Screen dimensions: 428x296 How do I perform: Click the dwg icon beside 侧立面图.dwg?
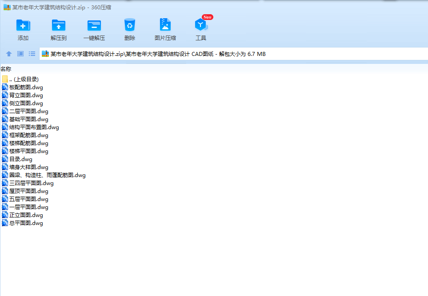click(x=5, y=103)
